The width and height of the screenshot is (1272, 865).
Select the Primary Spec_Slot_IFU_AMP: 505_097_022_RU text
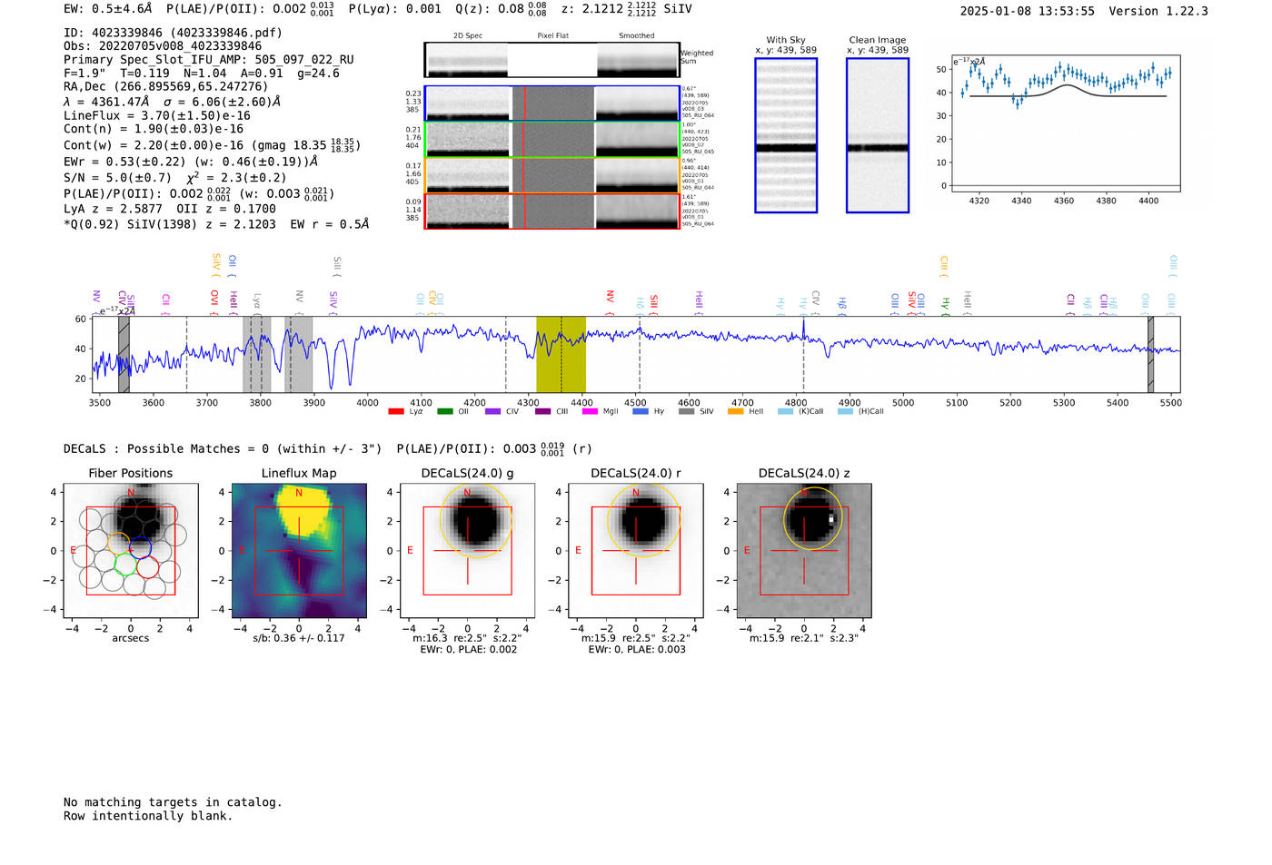(209, 60)
